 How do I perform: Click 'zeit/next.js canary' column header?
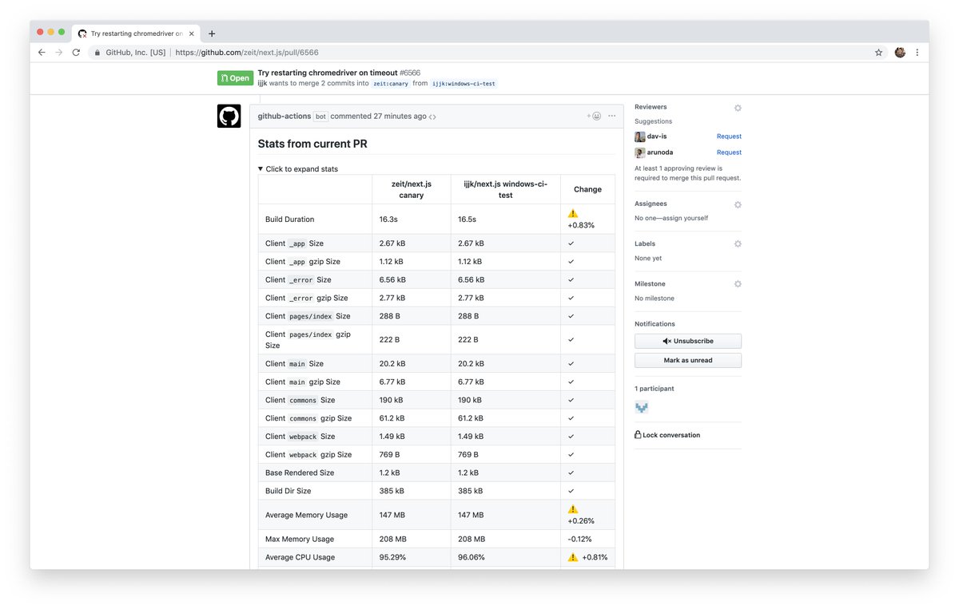412,189
